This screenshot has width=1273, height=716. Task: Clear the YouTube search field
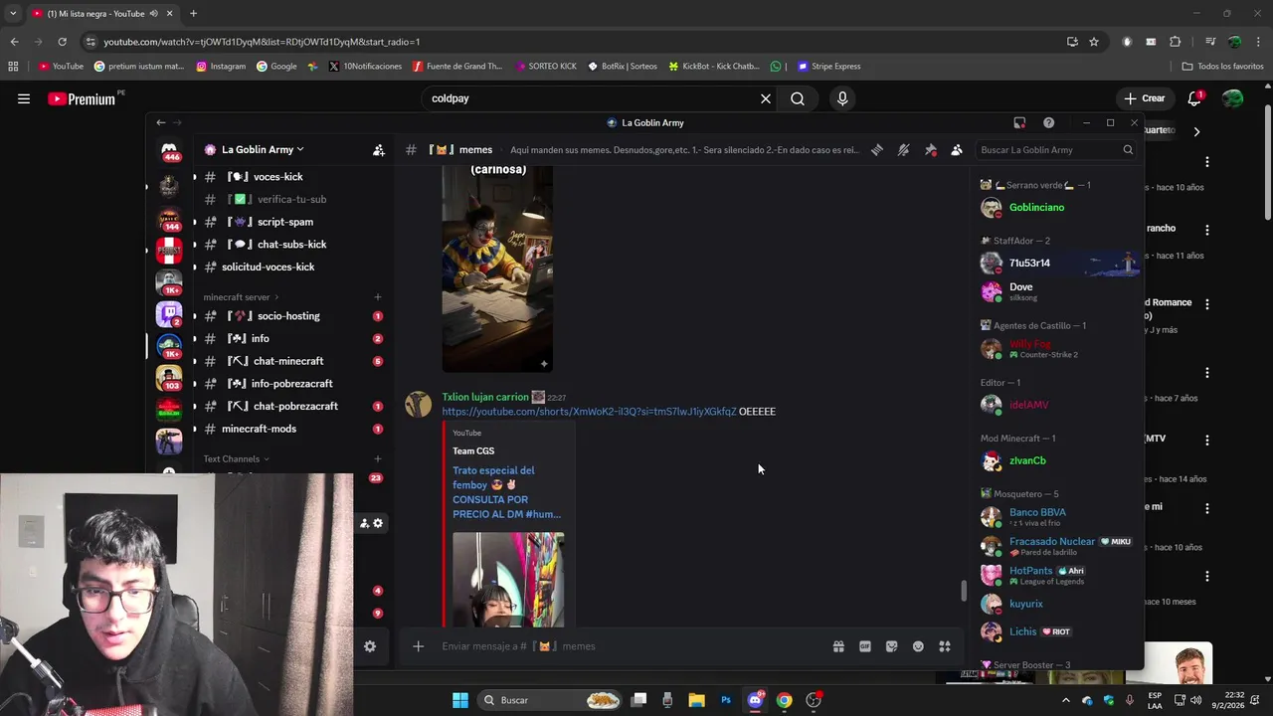click(x=766, y=98)
